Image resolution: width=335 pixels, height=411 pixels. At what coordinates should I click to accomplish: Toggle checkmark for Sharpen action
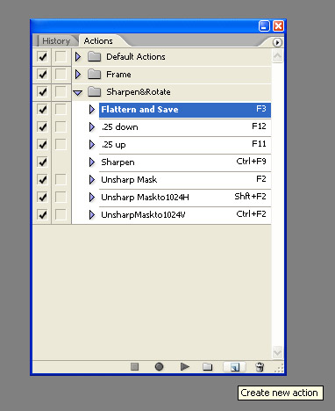click(x=42, y=162)
